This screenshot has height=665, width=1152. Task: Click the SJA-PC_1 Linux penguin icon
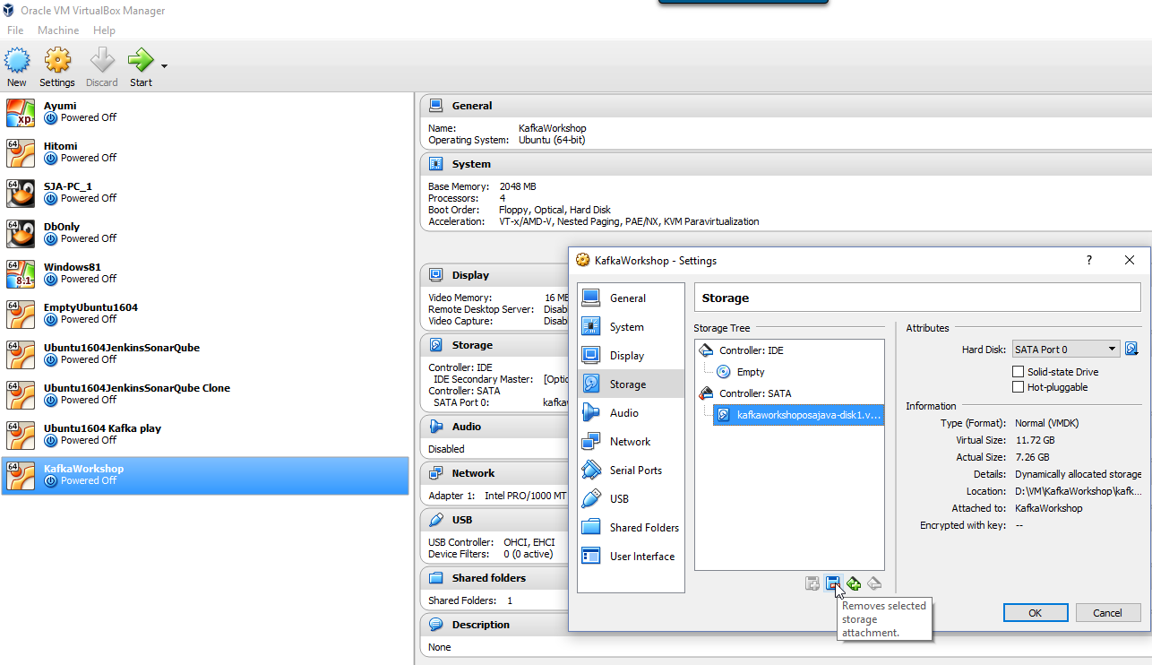[x=21, y=194]
